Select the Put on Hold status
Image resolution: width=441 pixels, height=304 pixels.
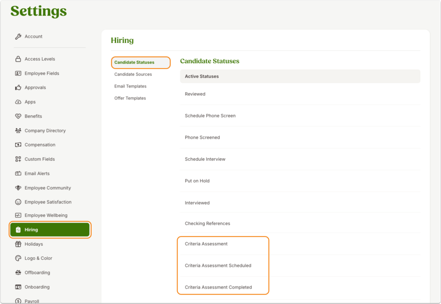(x=300, y=181)
